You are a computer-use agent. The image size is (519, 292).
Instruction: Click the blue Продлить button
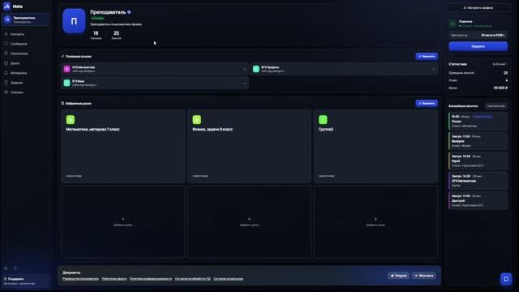(478, 46)
